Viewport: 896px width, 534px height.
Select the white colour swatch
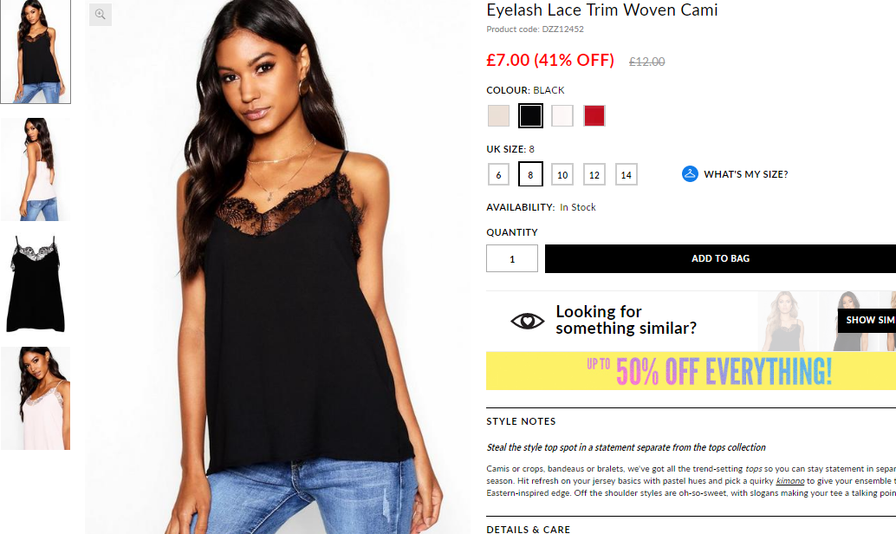(562, 116)
